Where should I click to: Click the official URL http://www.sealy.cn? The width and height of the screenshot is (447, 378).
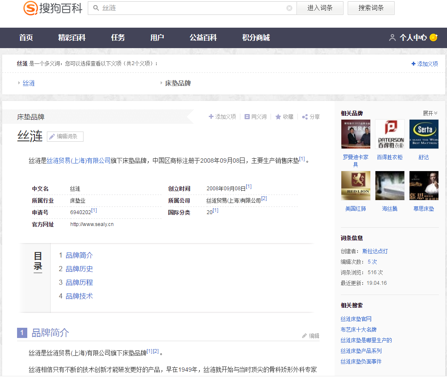click(92, 224)
